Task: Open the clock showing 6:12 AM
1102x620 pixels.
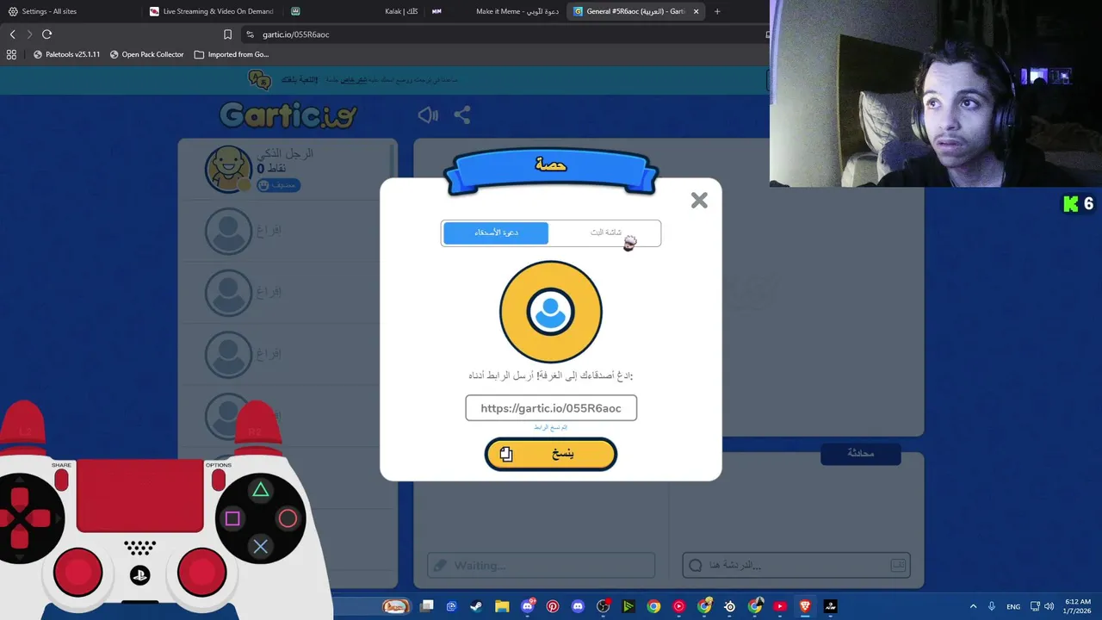Action: pos(1077,606)
